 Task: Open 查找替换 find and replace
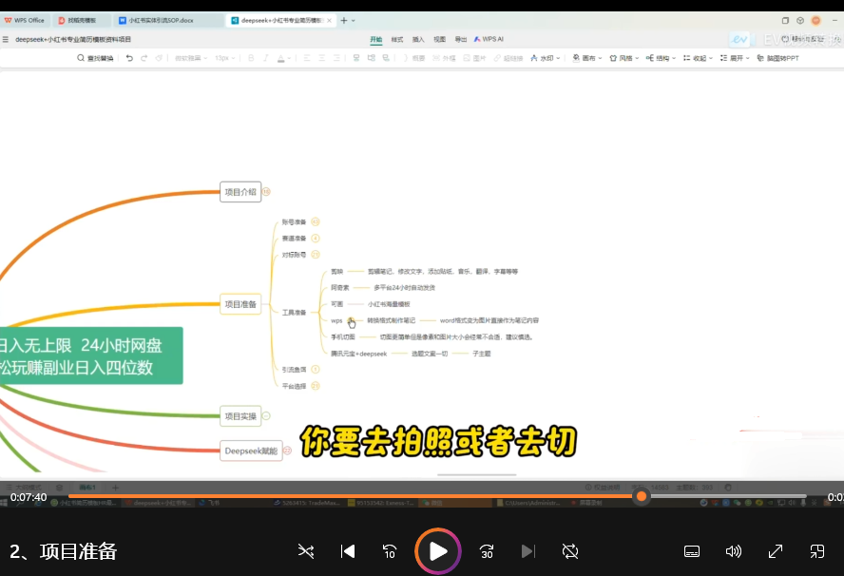pyautogui.click(x=95, y=58)
